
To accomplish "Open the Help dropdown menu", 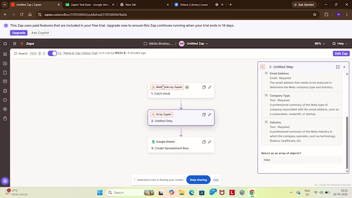I will (340, 44).
